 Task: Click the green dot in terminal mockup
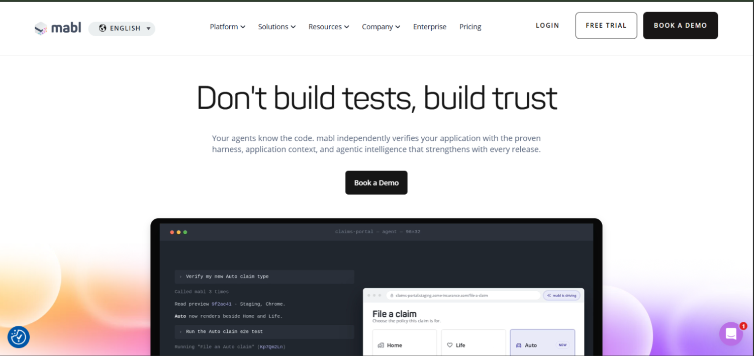pyautogui.click(x=185, y=232)
